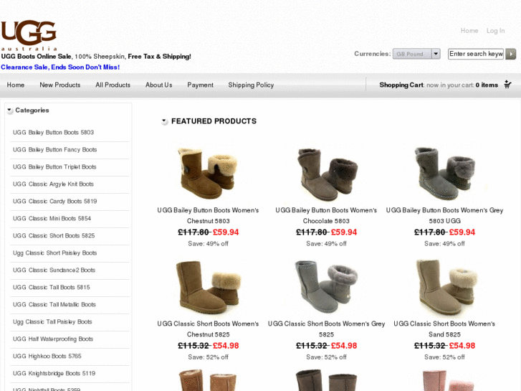521x391 pixels.
Task: Open Classic Short Chestnut boots image
Action: [208, 287]
